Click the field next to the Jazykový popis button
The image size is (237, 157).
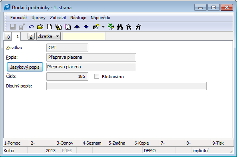click(x=91, y=67)
